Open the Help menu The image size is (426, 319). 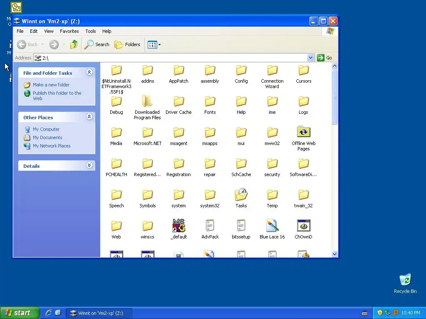pyautogui.click(x=107, y=31)
